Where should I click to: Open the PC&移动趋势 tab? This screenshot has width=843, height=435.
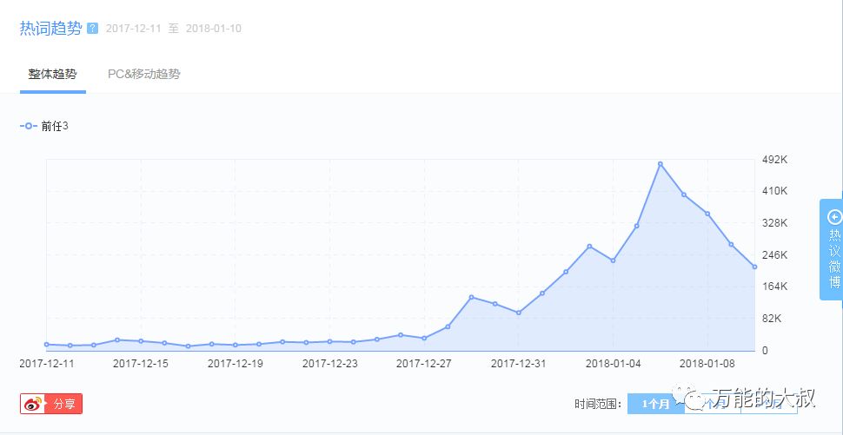(x=143, y=75)
